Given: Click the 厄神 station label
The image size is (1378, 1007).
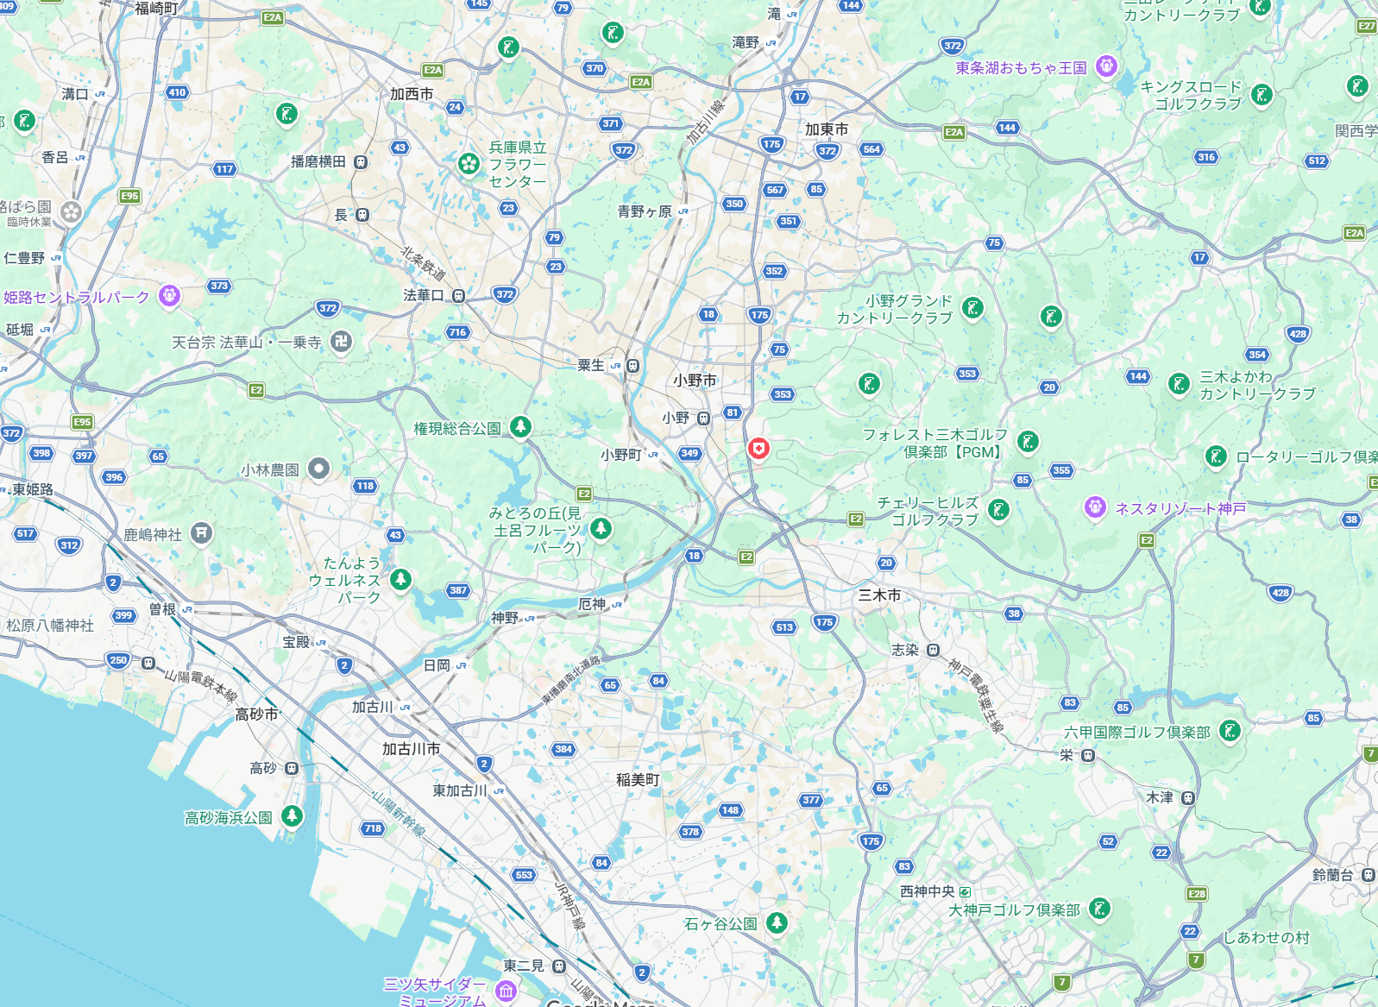Looking at the screenshot, I should 592,604.
